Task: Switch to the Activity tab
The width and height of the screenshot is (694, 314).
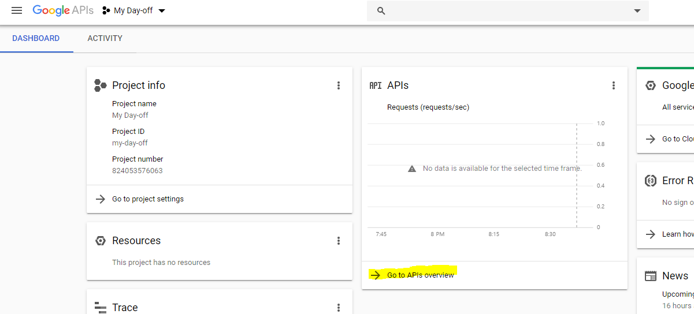Action: tap(105, 38)
